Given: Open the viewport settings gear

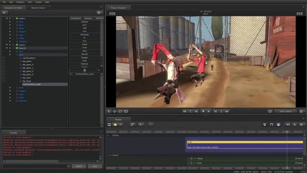Looking at the screenshot, I should (x=301, y=111).
